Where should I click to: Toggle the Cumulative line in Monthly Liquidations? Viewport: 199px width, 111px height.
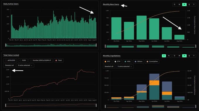coord(147,62)
